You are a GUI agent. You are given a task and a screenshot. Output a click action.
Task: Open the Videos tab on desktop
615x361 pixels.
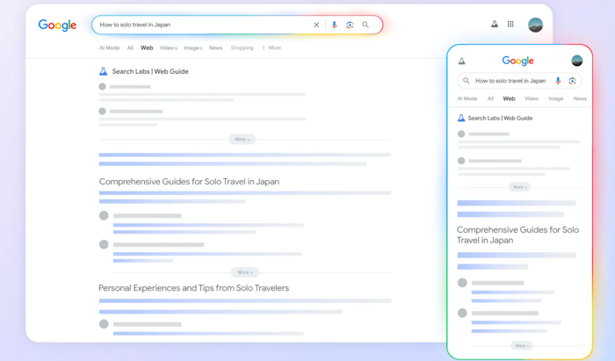coord(169,47)
